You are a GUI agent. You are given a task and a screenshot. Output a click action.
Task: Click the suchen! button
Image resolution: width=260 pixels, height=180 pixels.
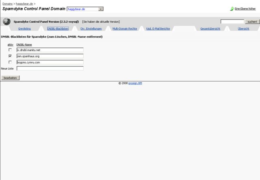(252, 21)
